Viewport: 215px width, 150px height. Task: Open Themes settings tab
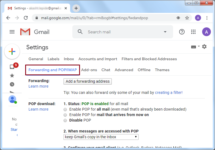(x=162, y=70)
